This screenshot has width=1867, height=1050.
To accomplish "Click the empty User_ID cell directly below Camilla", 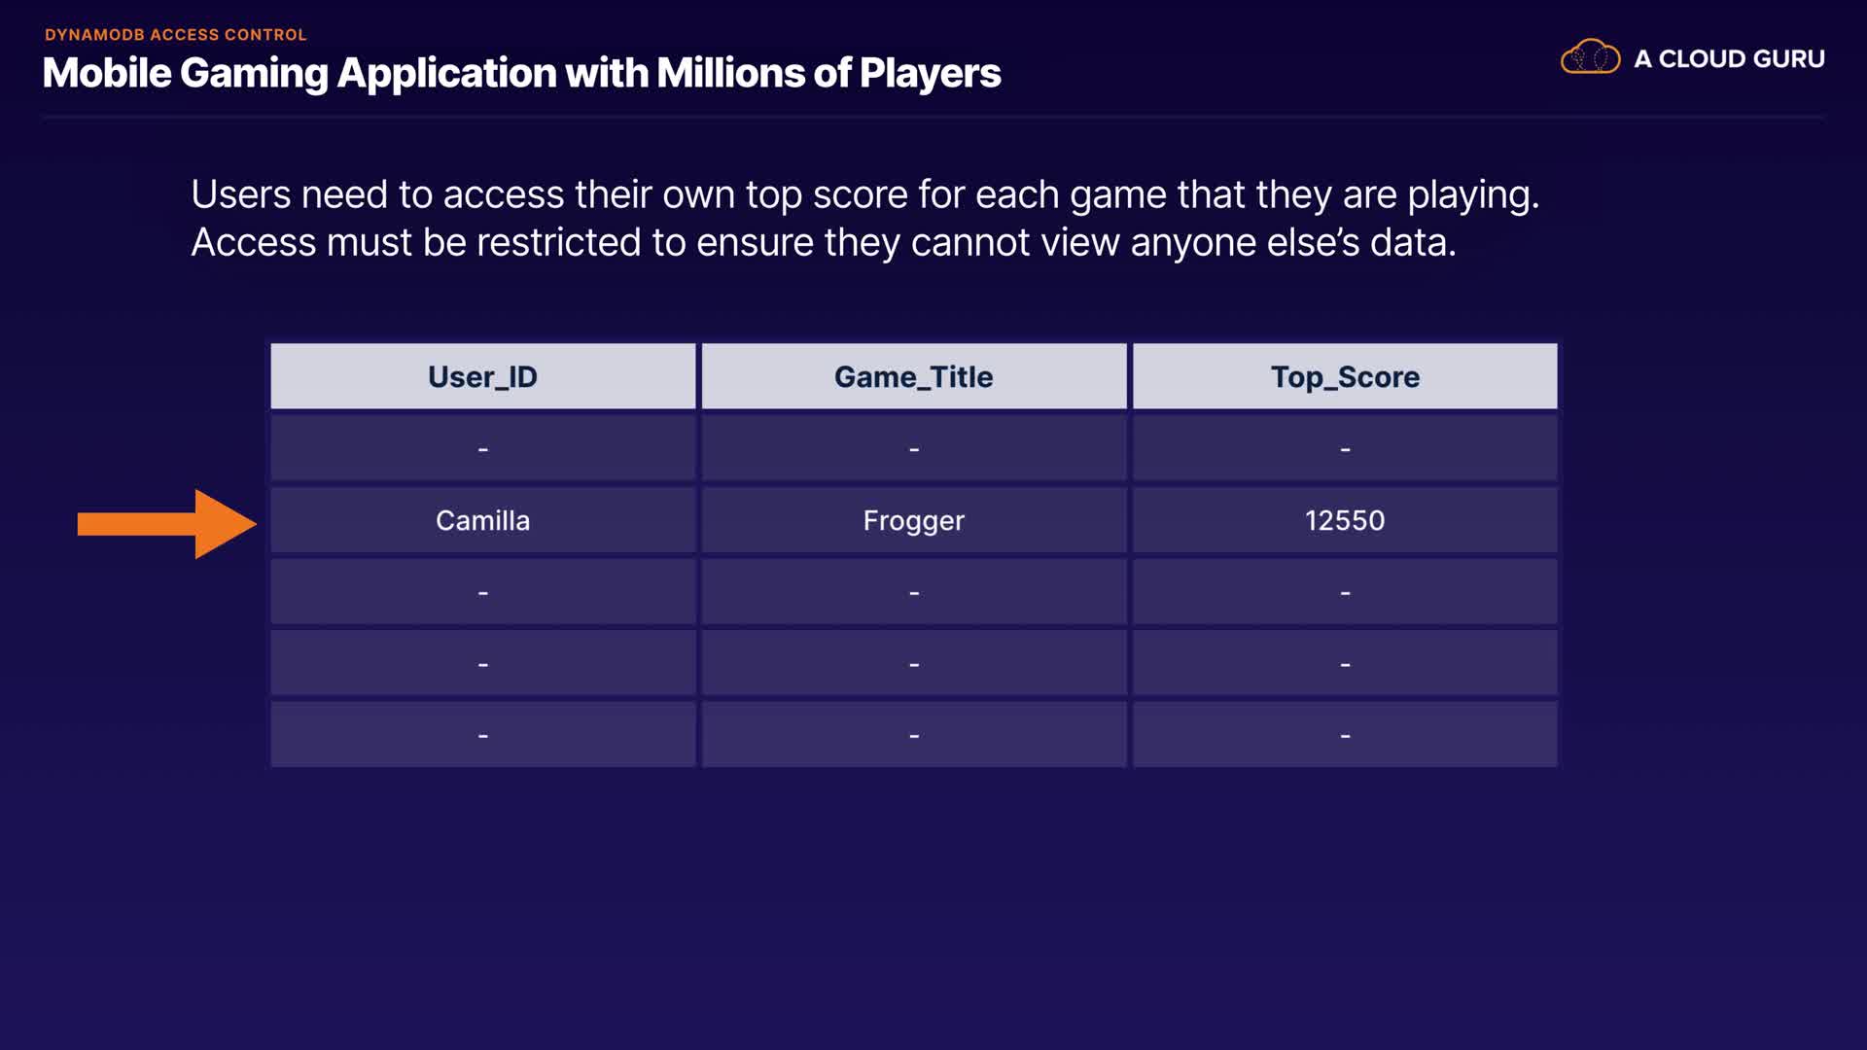I will 482,592.
